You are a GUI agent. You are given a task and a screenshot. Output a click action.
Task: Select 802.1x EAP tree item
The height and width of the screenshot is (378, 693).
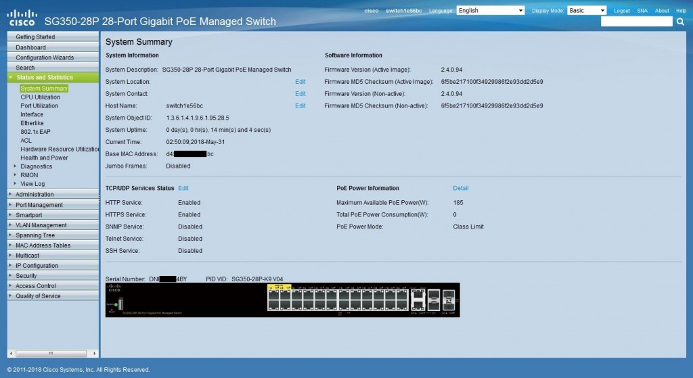35,132
